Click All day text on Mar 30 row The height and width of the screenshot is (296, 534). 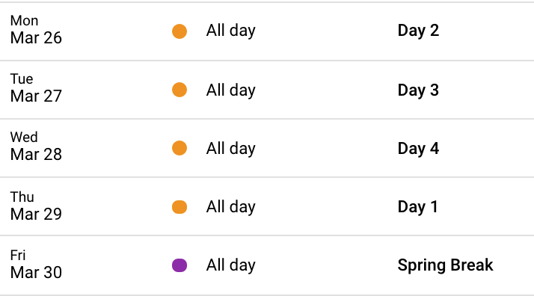pyautogui.click(x=231, y=265)
